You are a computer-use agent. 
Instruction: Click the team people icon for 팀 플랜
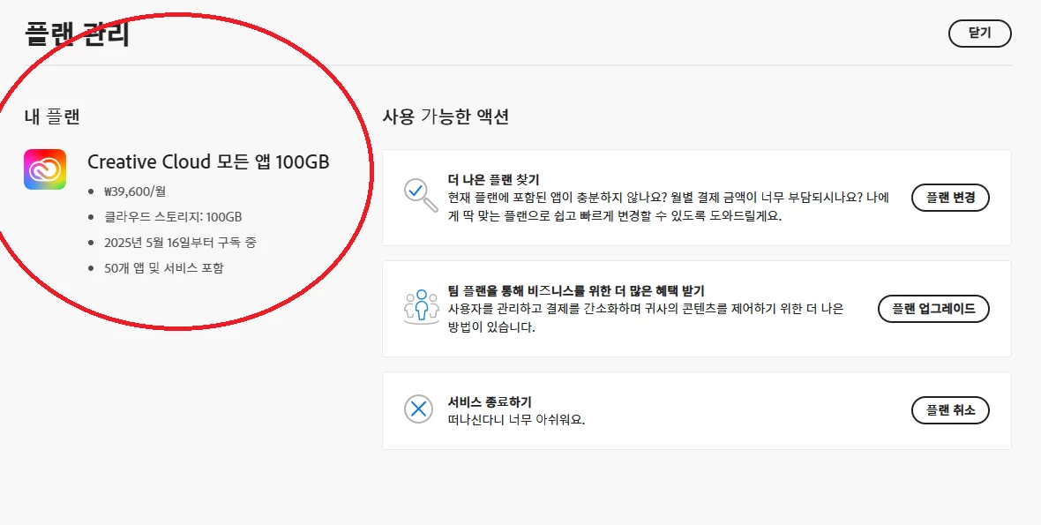(x=421, y=307)
